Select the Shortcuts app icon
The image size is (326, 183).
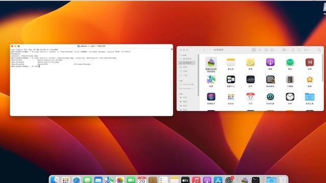click(211, 97)
